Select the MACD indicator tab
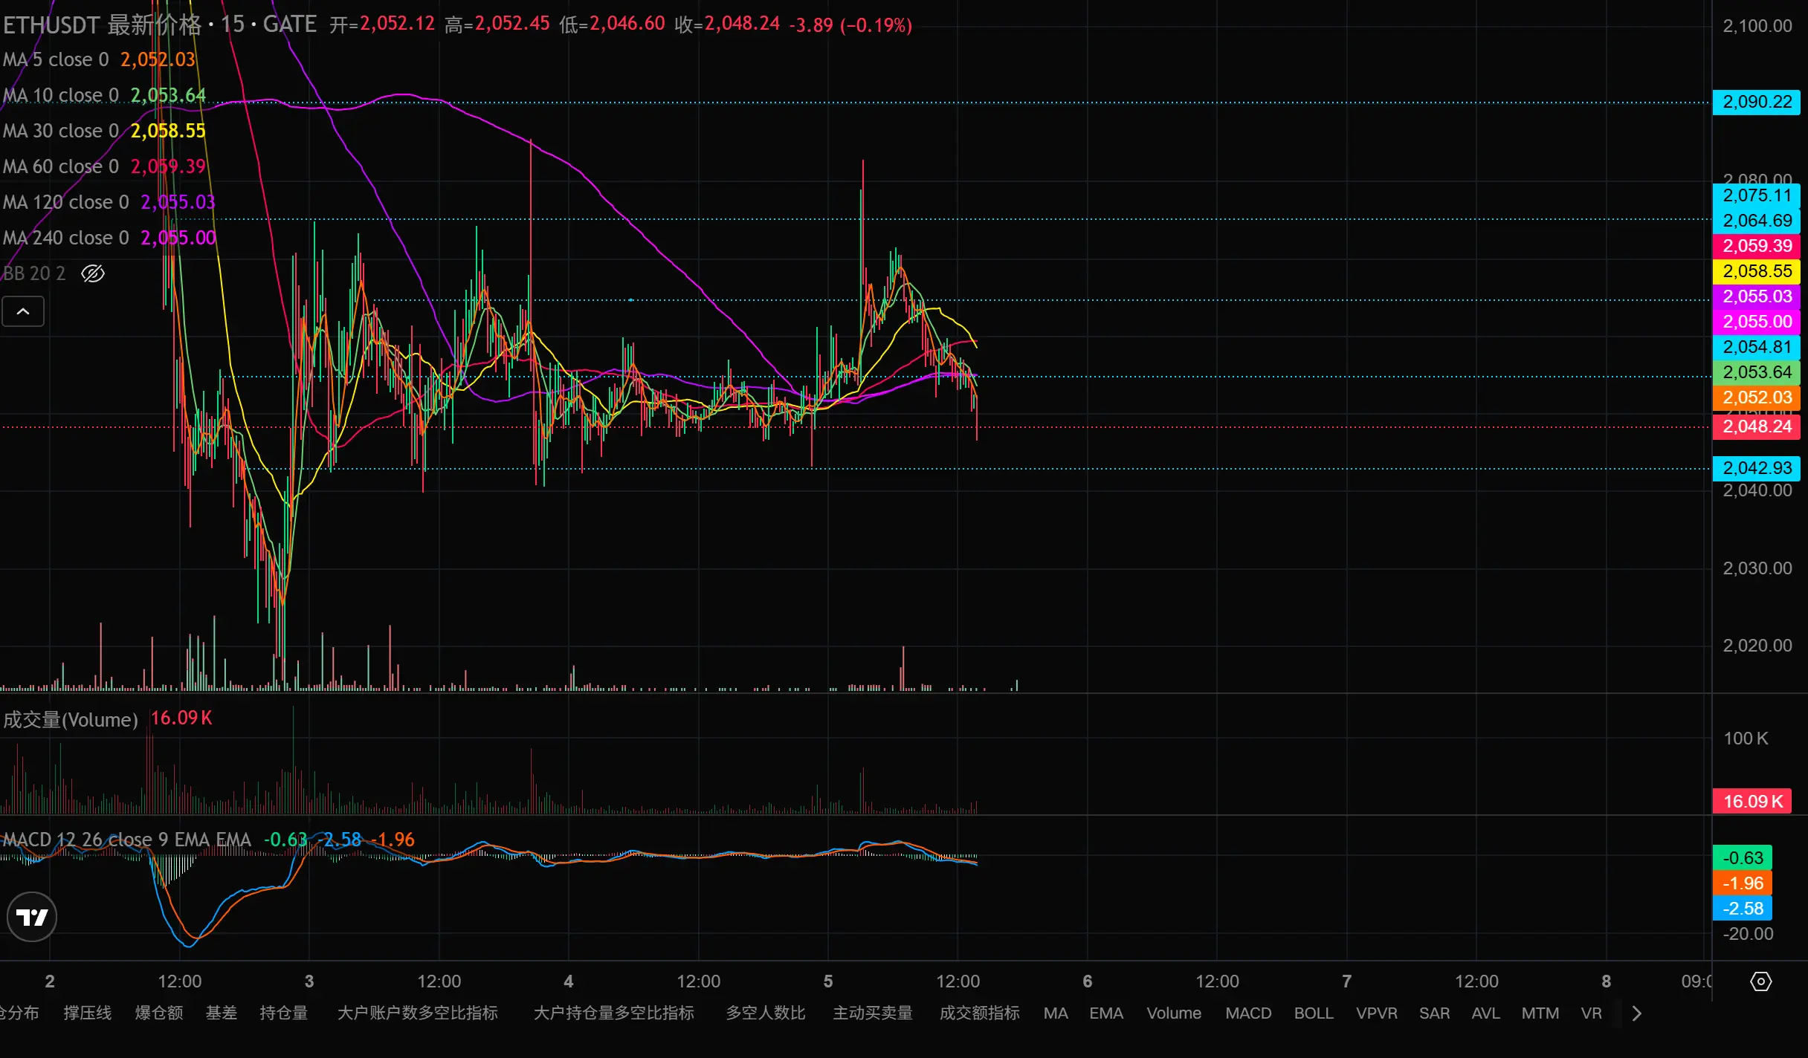The image size is (1808, 1058). pos(1248,1013)
